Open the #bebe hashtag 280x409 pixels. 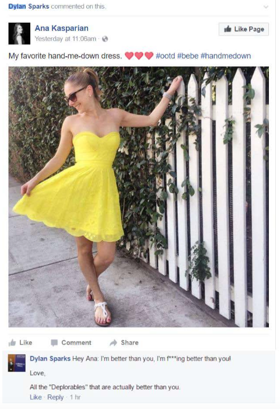pos(187,56)
